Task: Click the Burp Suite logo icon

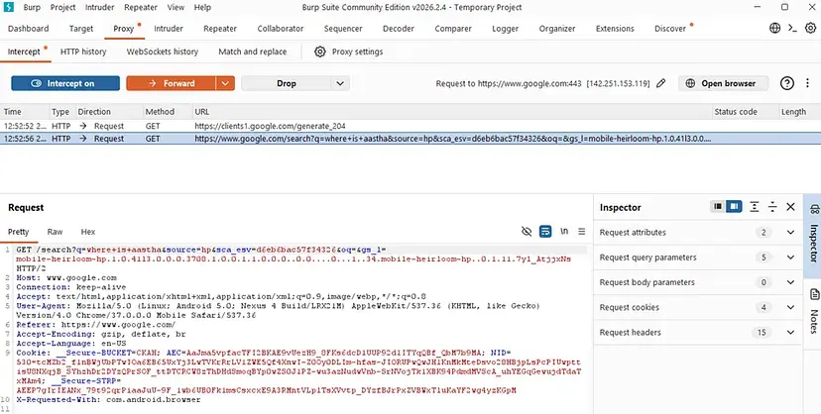Action: [8, 7]
